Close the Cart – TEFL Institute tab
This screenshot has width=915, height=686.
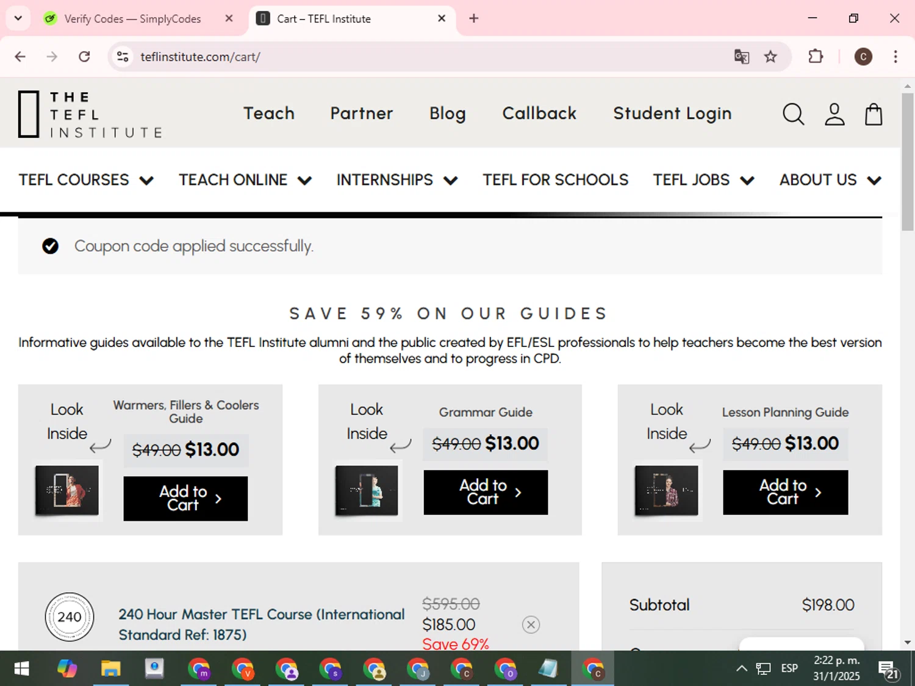(442, 18)
